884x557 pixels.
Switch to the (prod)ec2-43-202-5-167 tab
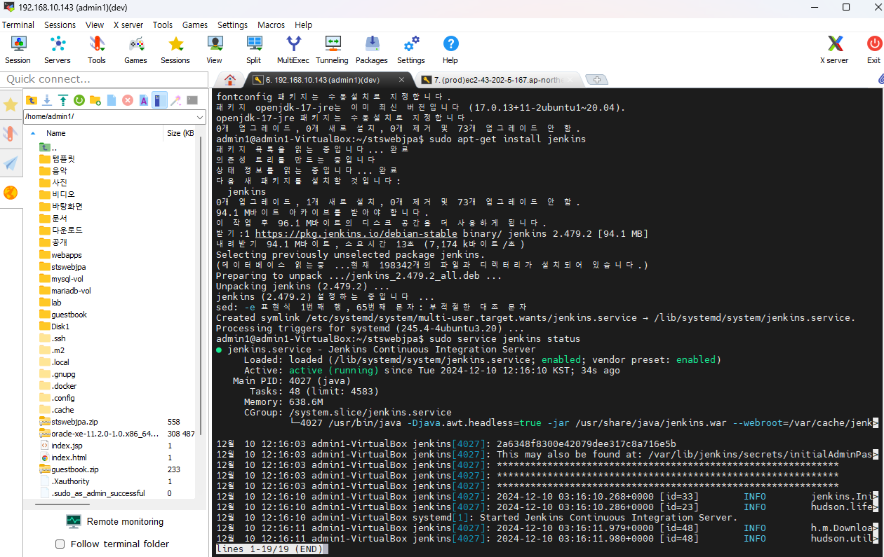pos(498,80)
